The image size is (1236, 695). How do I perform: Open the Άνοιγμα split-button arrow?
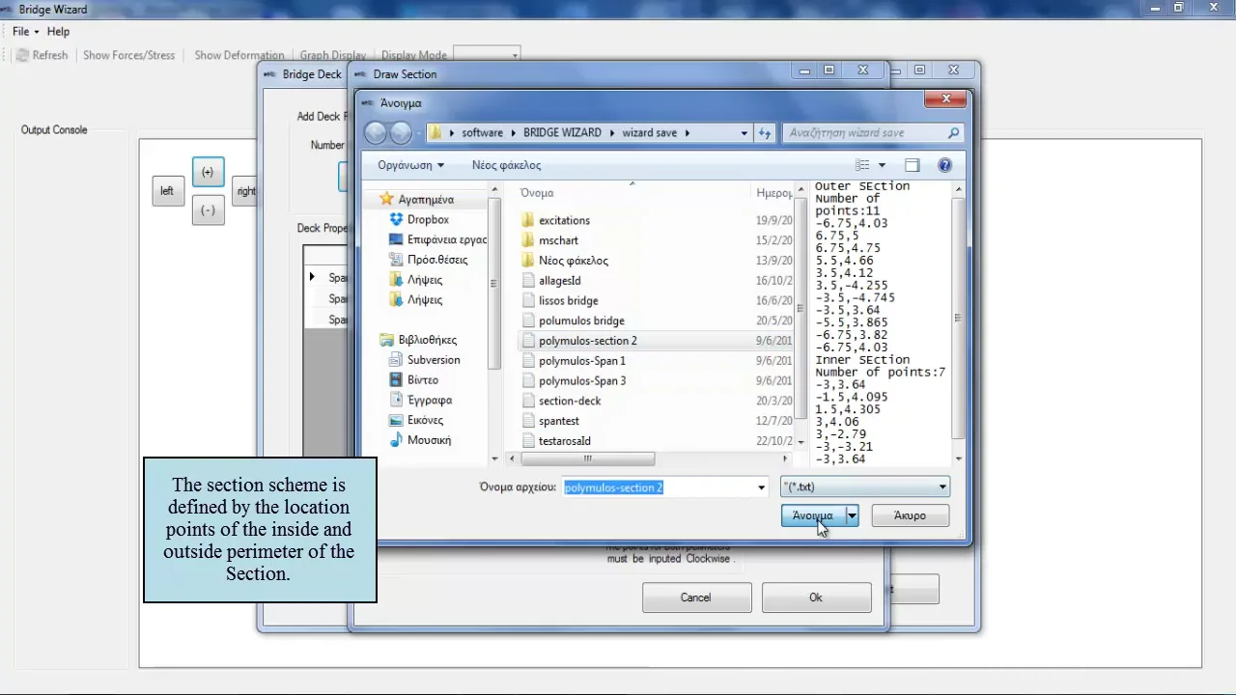pyautogui.click(x=852, y=516)
